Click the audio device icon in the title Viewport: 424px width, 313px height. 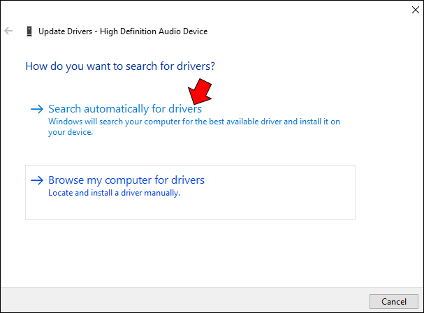coord(29,31)
